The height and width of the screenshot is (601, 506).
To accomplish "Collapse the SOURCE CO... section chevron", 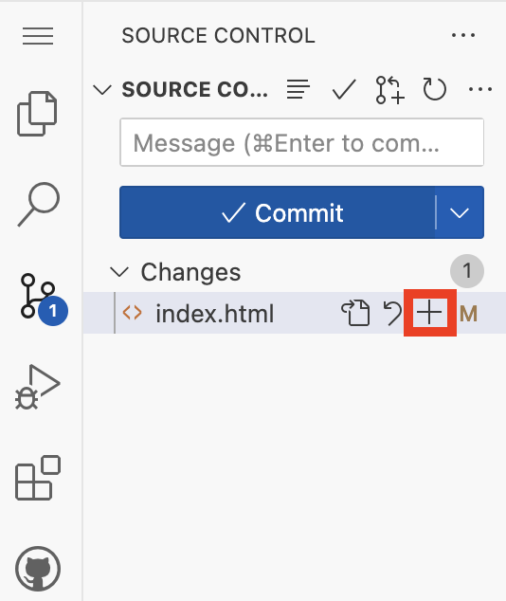I will tap(102, 90).
